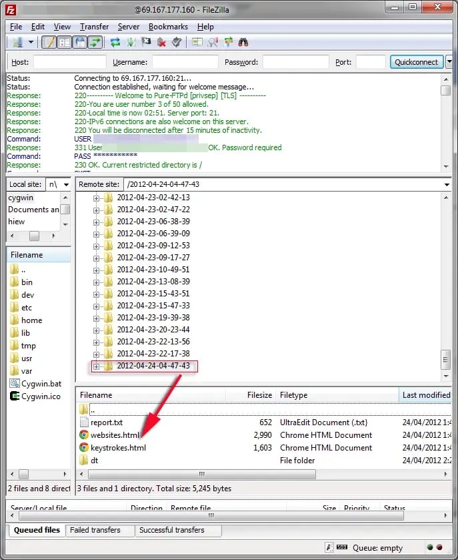Open the binoculars file search icon
This screenshot has height=560, width=458.
243,42
